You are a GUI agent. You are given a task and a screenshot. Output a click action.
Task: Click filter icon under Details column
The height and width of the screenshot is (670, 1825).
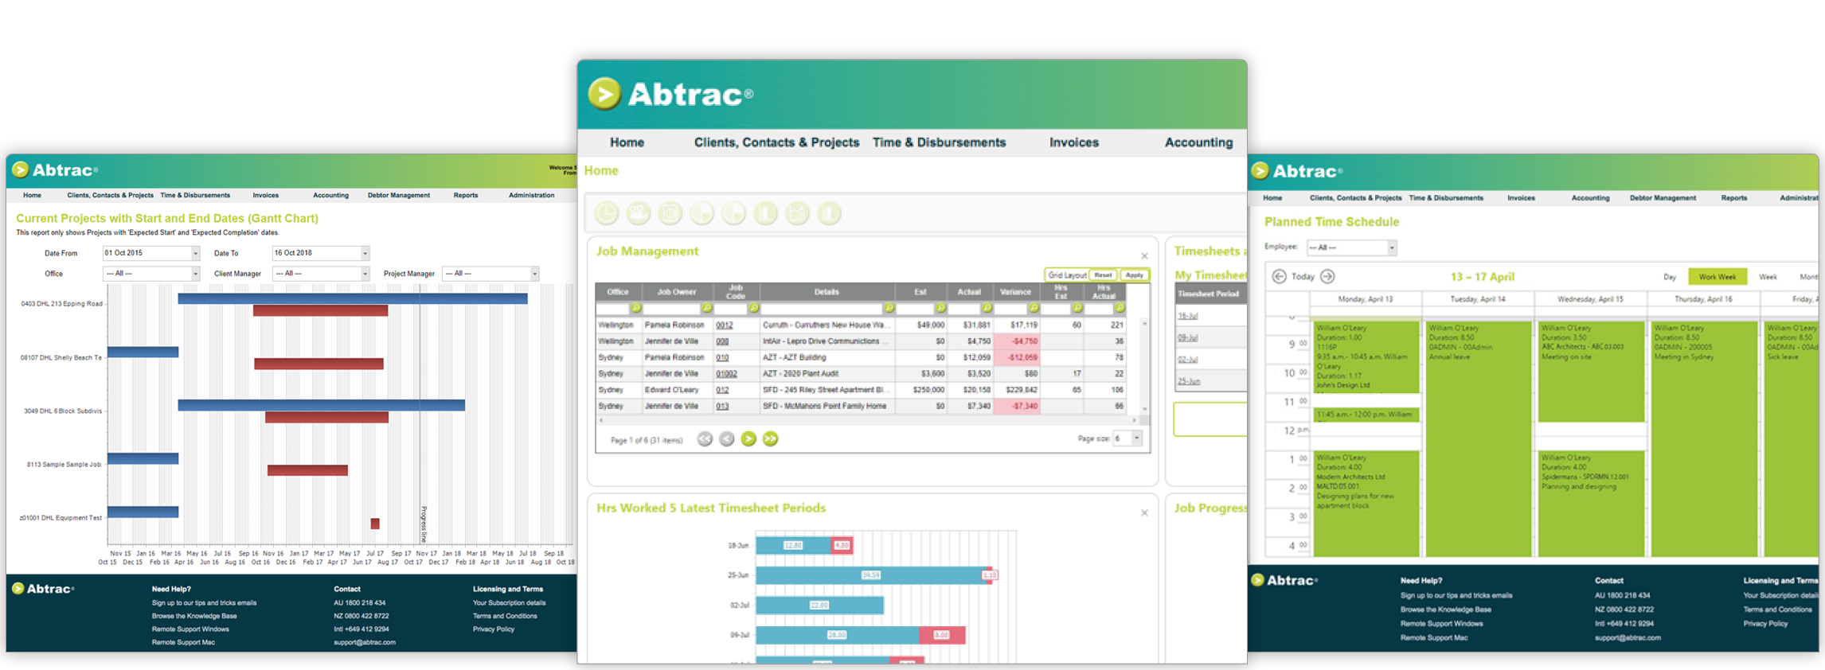[x=889, y=308]
